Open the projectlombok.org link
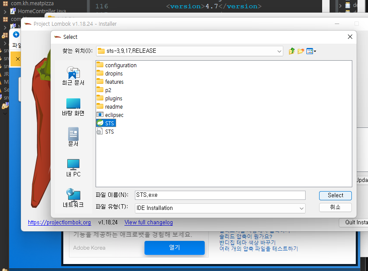 59,222
